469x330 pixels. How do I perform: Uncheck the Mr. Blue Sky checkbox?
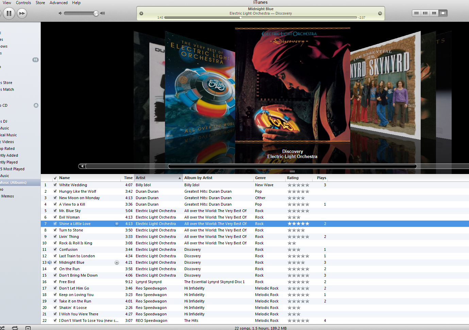tap(55, 211)
